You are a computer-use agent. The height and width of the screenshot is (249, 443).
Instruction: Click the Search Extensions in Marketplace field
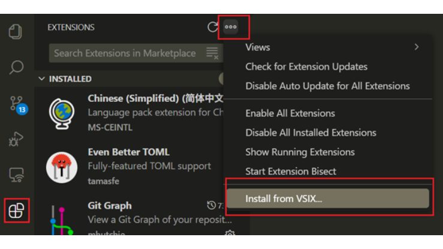(x=125, y=53)
